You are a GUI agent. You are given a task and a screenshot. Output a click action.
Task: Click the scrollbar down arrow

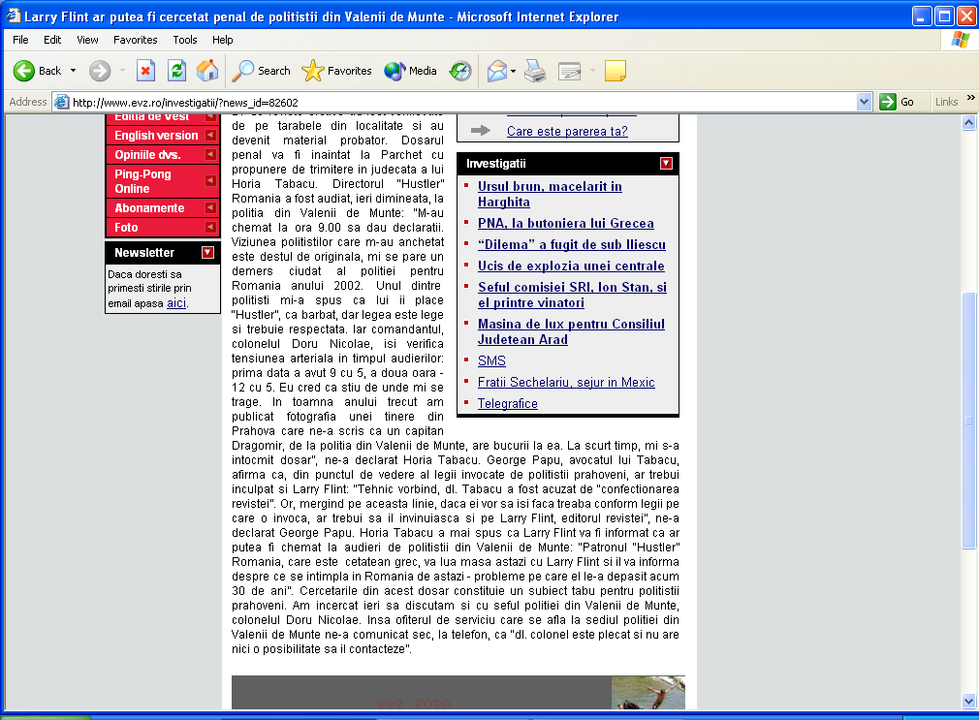pos(968,701)
